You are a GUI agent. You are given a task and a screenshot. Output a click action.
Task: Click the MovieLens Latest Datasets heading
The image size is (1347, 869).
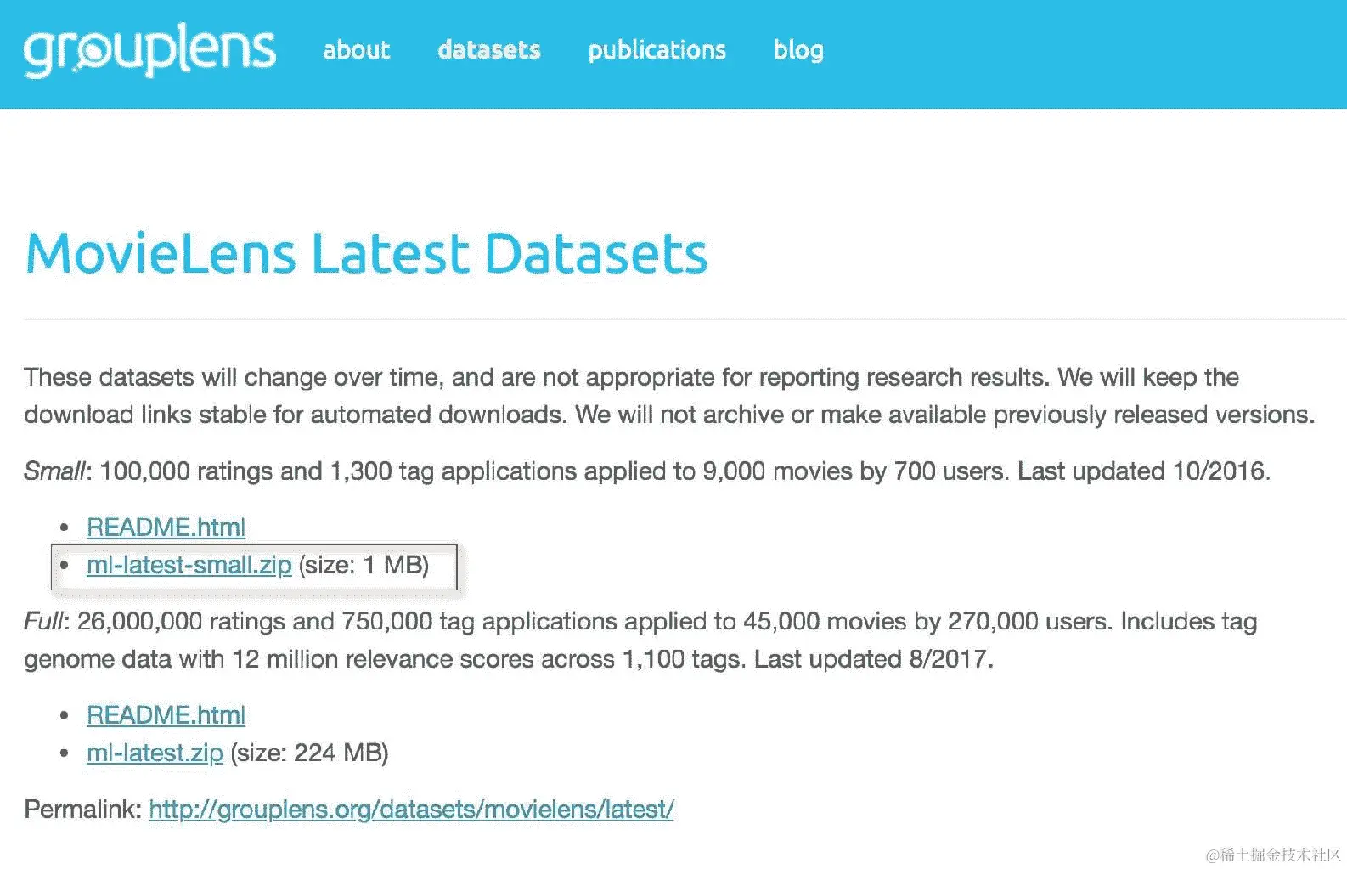tap(366, 253)
